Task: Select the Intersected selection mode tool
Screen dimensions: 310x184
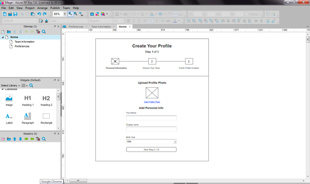Action: coord(70,14)
